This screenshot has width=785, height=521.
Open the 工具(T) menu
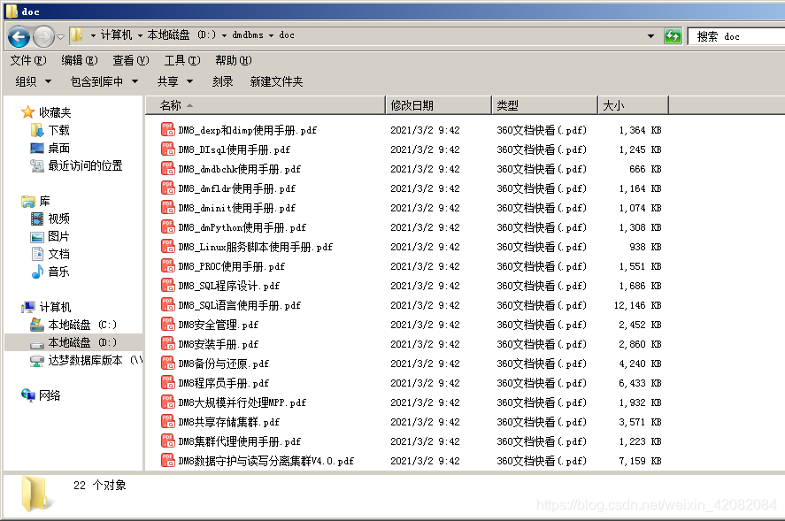(182, 60)
